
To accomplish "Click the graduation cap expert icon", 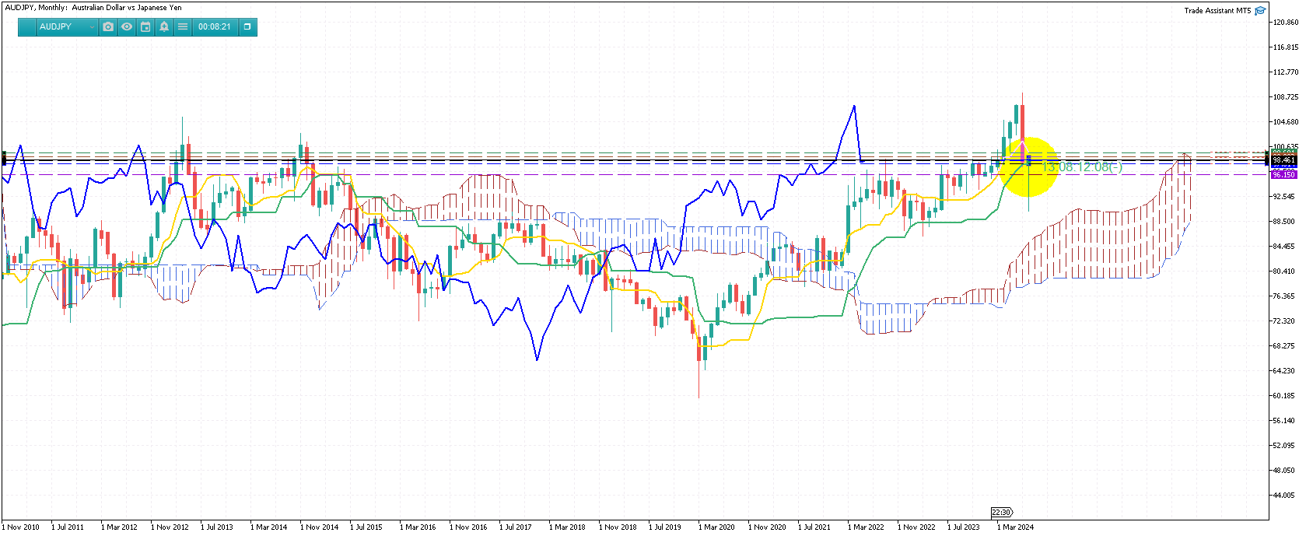I will coord(1260,10).
